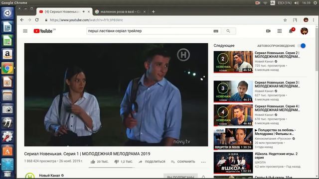Open the create video camera icon
319x179 pixels.
pos(268,31)
